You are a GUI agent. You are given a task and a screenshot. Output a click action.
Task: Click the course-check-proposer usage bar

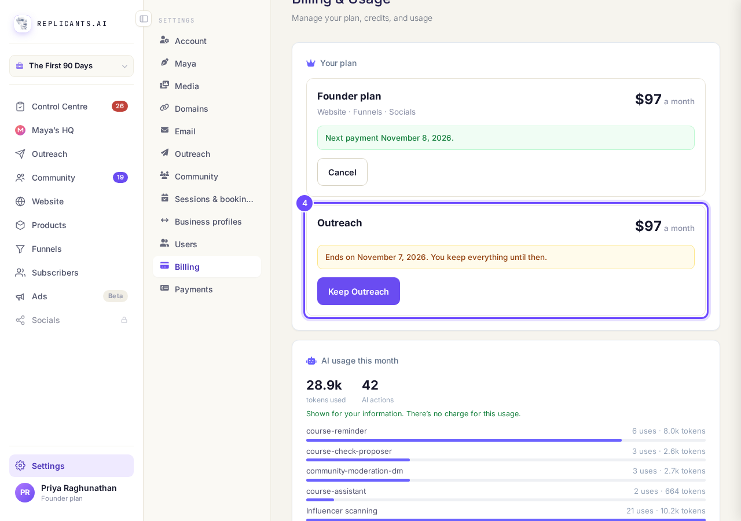click(x=506, y=460)
